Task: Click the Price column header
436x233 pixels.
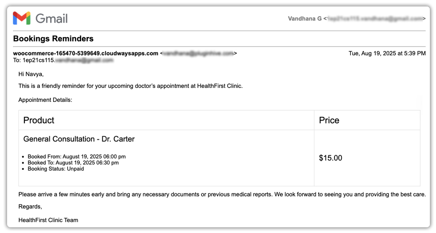Action: click(329, 120)
